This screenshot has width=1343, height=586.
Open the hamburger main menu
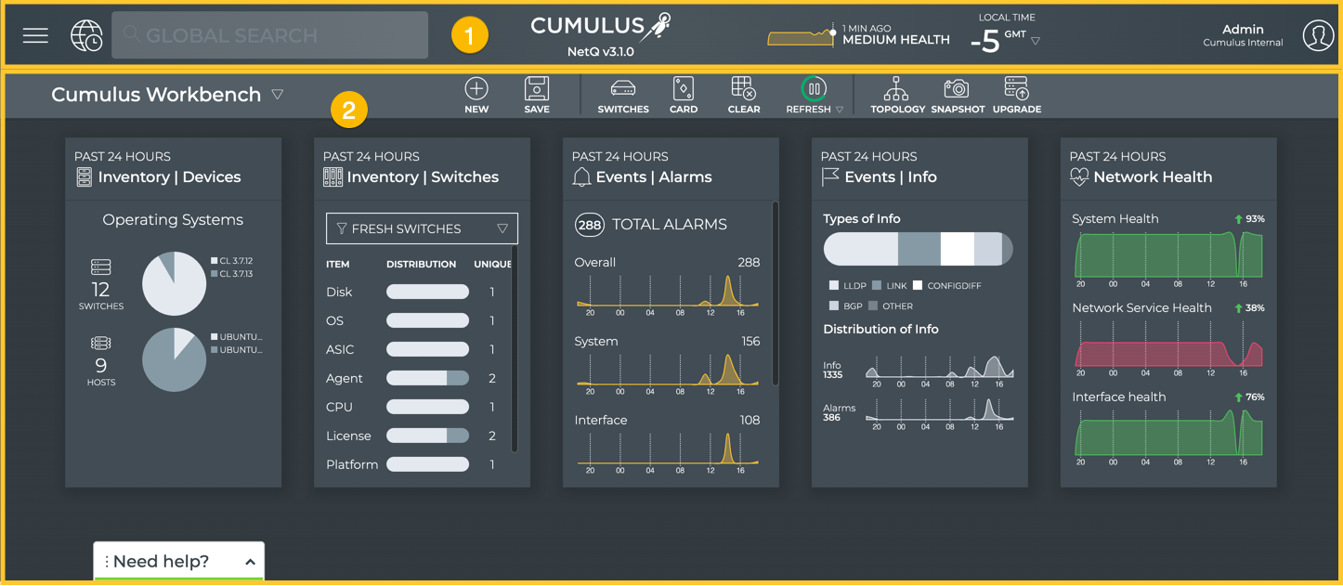click(x=35, y=35)
